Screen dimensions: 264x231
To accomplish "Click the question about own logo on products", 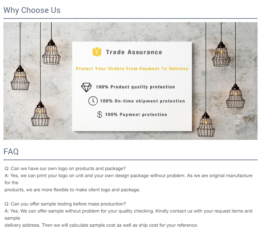I will pyautogui.click(x=65, y=168).
